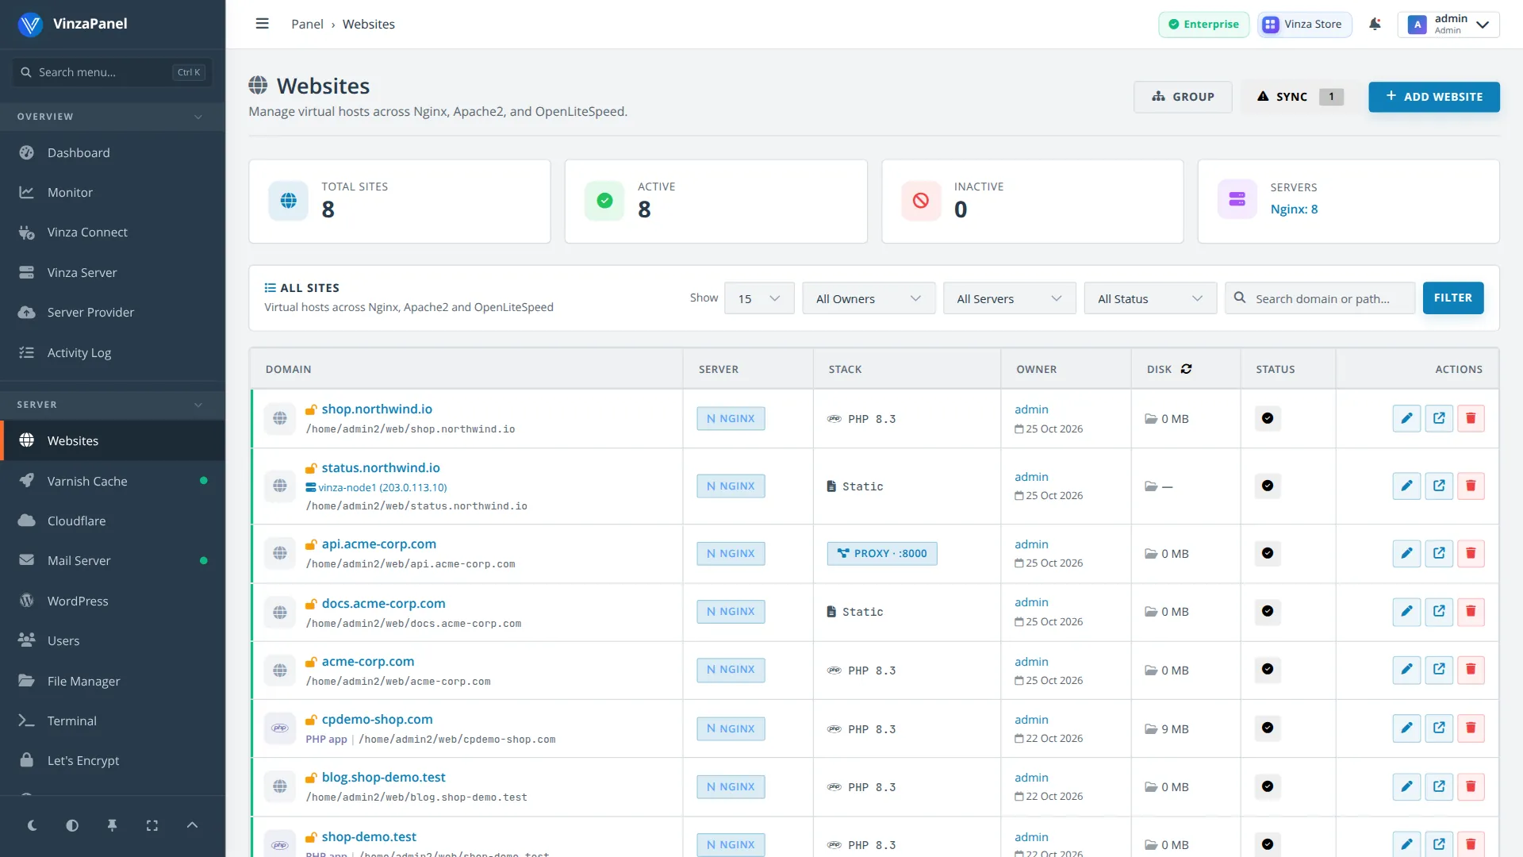The image size is (1523, 857).
Task: Click the Search domain or path field
Action: (x=1320, y=298)
